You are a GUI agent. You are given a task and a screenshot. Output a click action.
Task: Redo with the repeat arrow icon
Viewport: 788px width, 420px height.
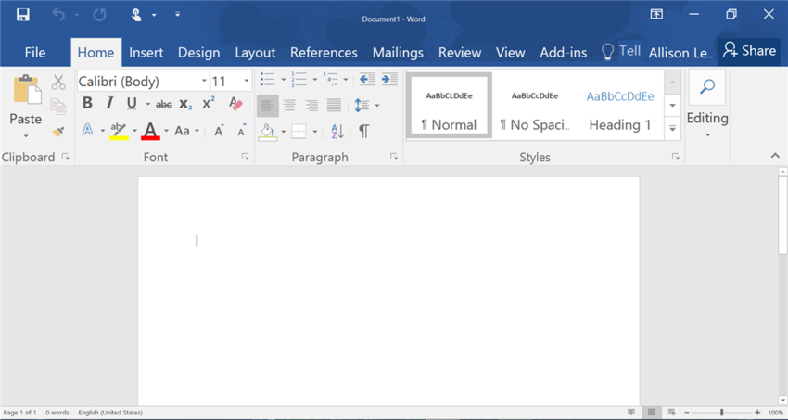point(99,15)
